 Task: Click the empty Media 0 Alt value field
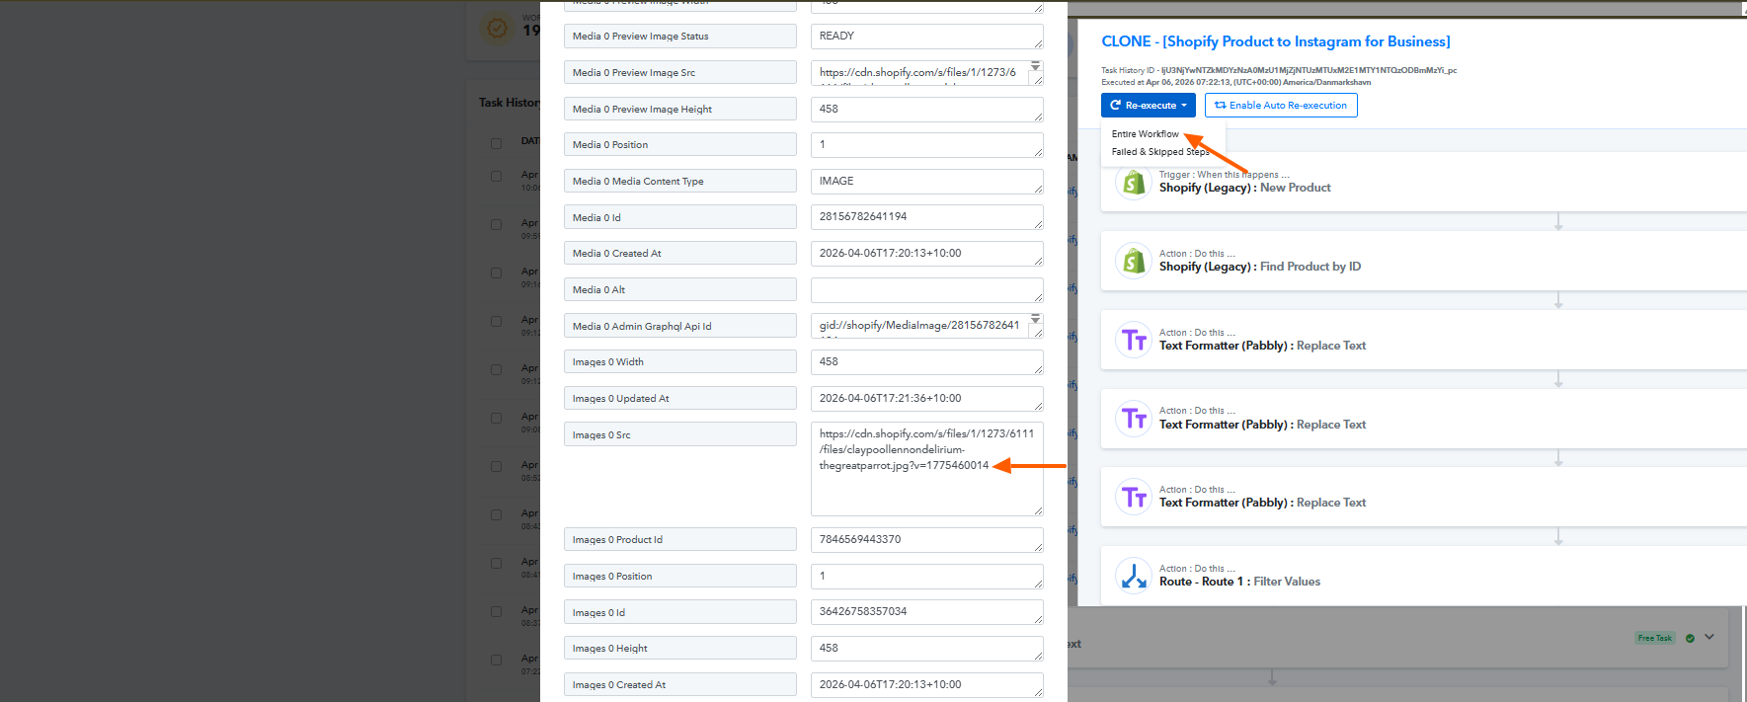926,290
